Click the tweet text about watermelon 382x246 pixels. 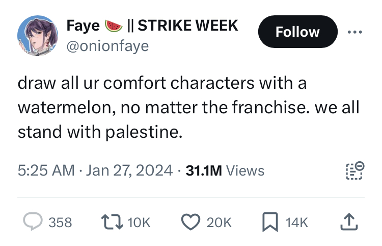point(188,108)
